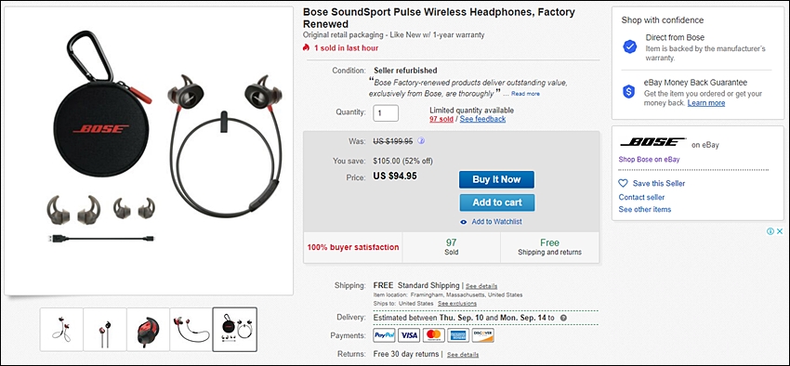Open Learn more about money back guarantee

(x=705, y=103)
